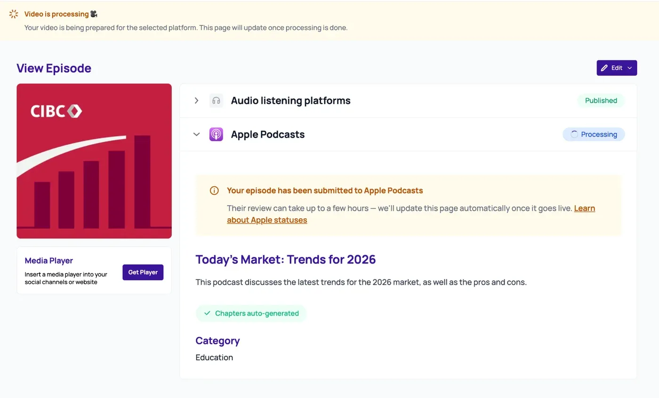659x398 pixels.
Task: Open the Edit dropdown arrow
Action: pyautogui.click(x=629, y=68)
